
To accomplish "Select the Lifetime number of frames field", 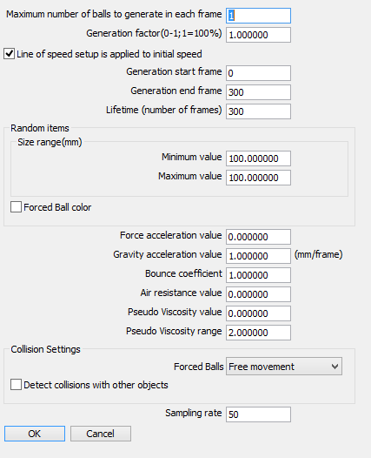I will click(258, 111).
